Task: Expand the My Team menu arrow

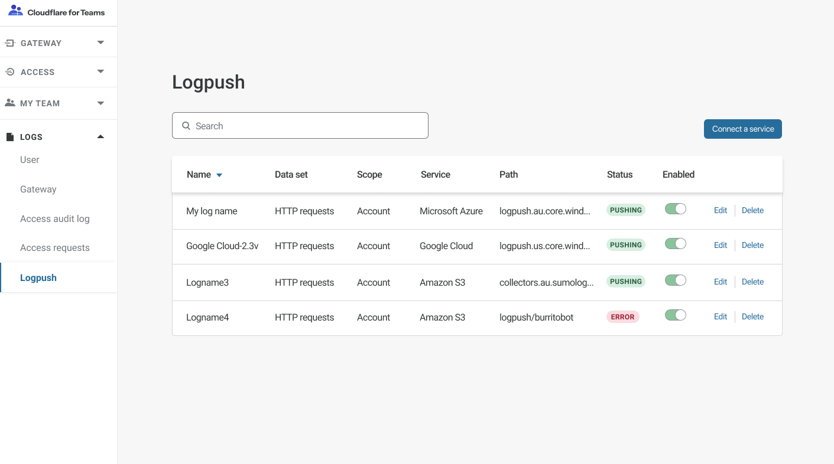Action: pos(100,103)
